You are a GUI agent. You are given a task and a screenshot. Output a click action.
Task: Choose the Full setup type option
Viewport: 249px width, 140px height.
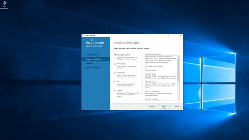pos(115,82)
